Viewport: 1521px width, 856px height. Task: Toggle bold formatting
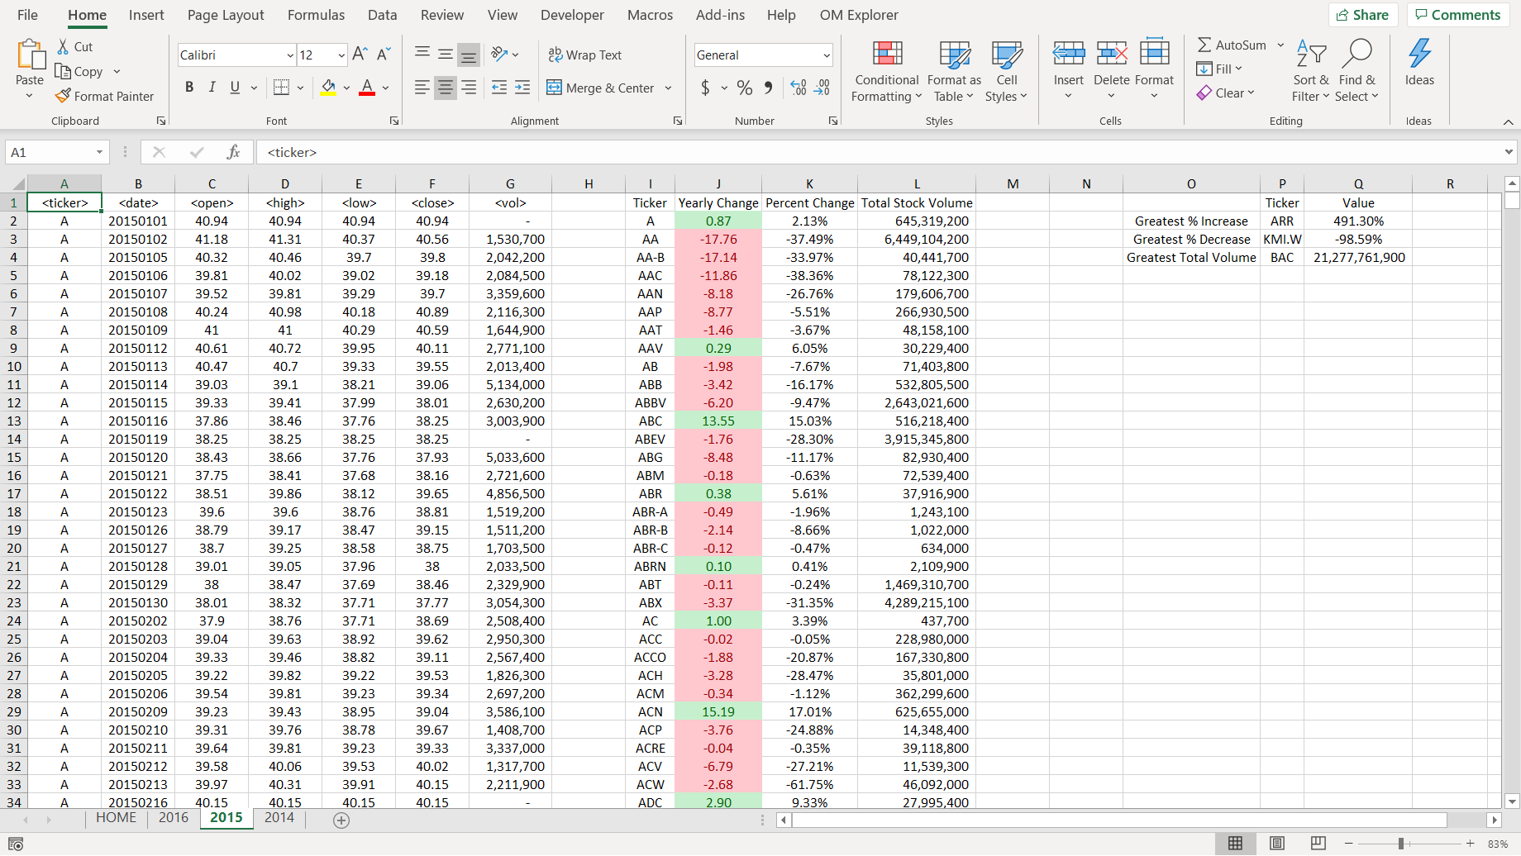tap(188, 86)
